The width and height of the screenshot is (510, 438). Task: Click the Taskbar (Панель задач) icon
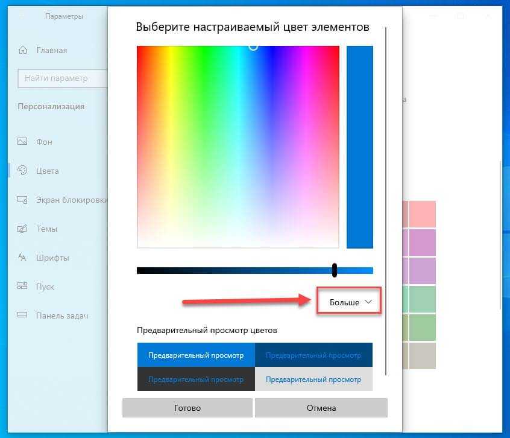coord(23,316)
